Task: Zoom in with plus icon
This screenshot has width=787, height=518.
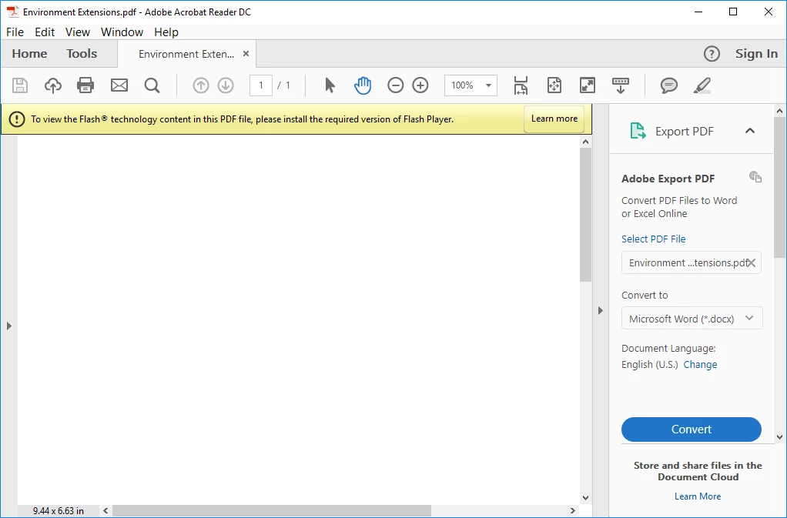Action: 420,85
